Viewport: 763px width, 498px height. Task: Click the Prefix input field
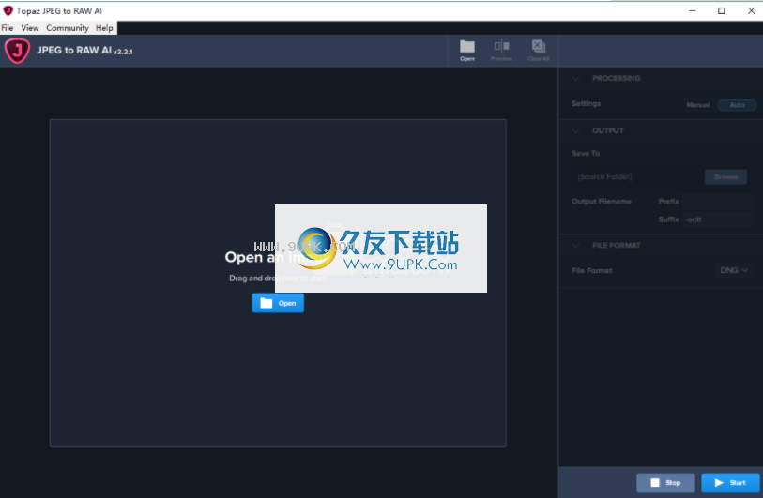pyautogui.click(x=717, y=202)
